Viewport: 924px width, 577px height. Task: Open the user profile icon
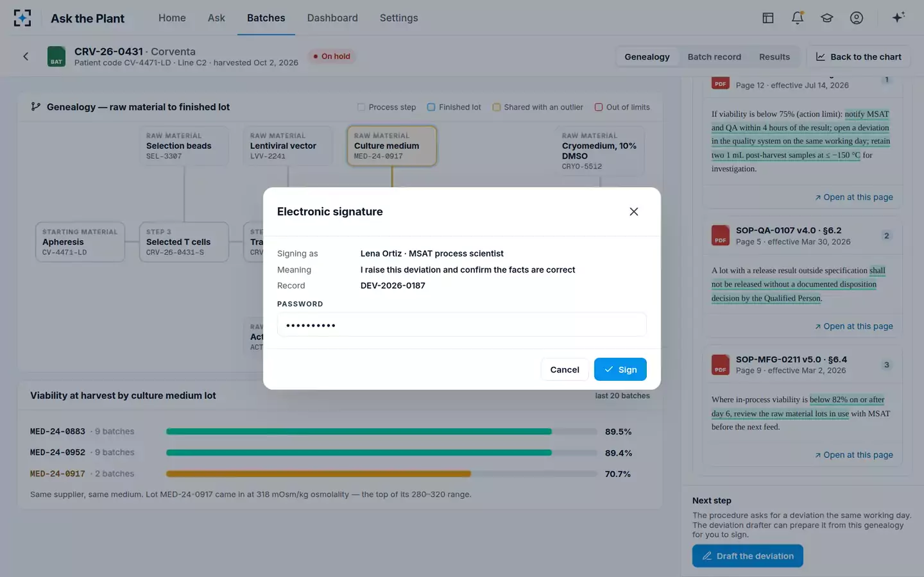pyautogui.click(x=857, y=18)
